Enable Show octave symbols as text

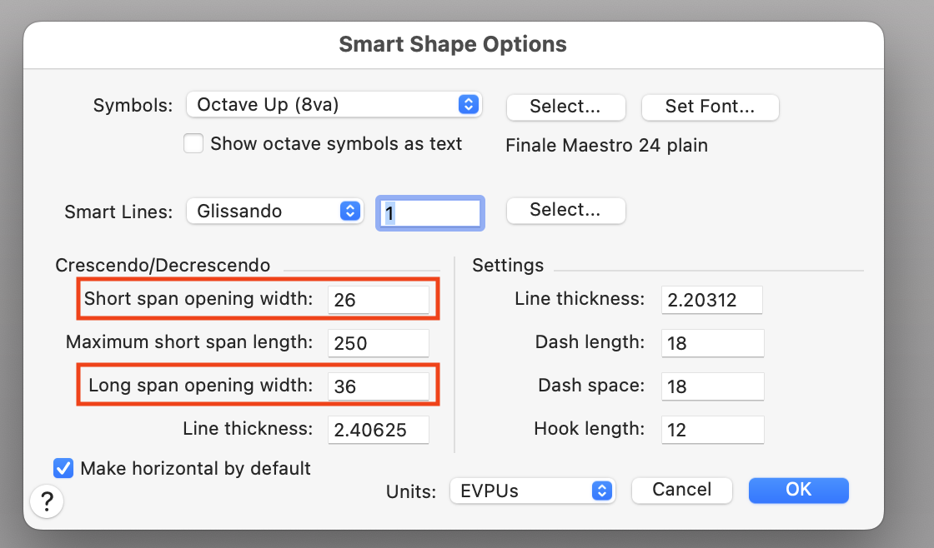pyautogui.click(x=193, y=144)
